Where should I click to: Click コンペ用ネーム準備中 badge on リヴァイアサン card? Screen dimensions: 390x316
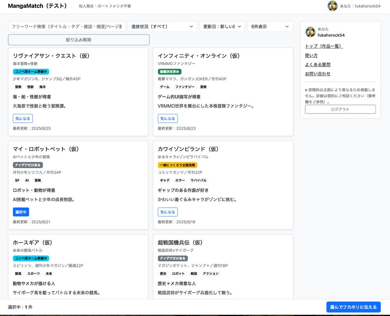31,72
